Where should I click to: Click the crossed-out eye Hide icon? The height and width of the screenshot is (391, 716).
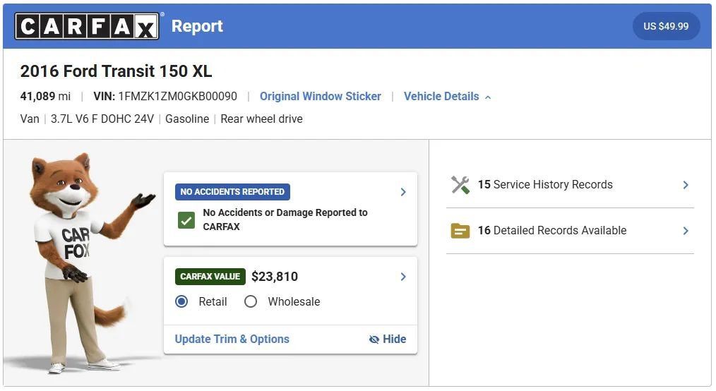pos(374,339)
